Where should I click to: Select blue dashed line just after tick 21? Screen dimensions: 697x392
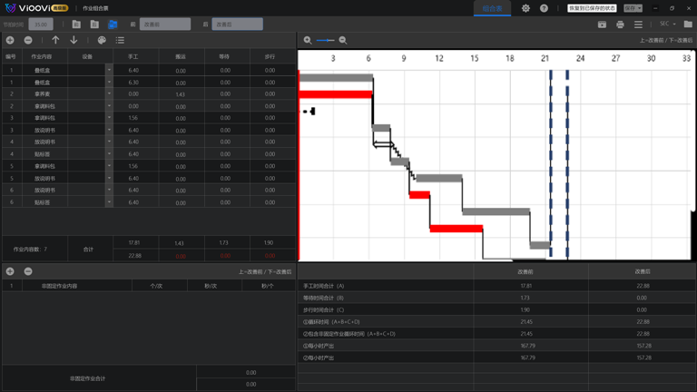[x=551, y=163]
